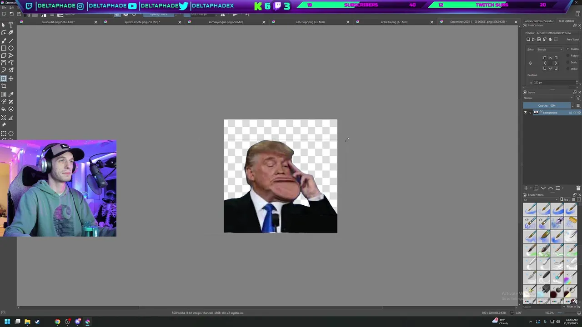The width and height of the screenshot is (582, 327).
Task: Open Google Chrome from the taskbar
Action: pyautogui.click(x=57, y=322)
